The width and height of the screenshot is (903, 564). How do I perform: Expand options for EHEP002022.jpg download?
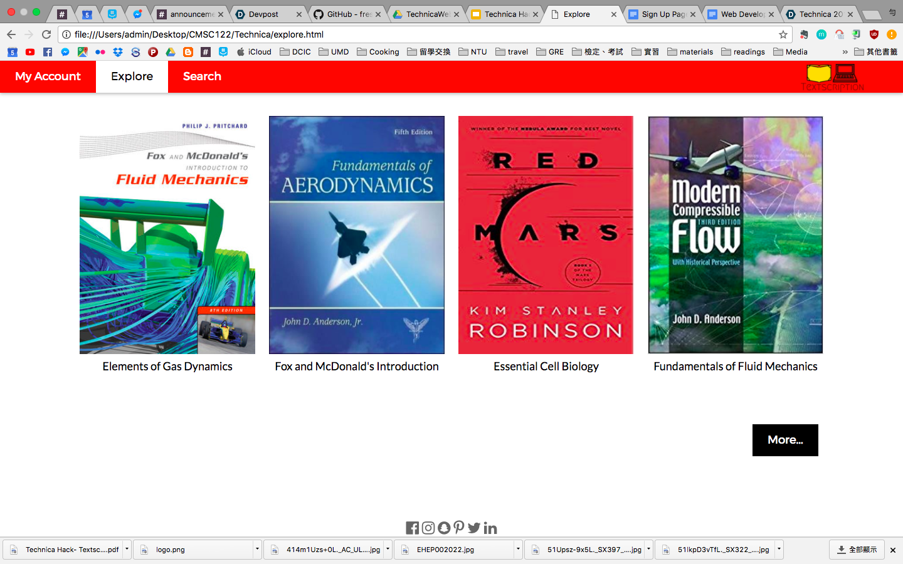tap(518, 550)
